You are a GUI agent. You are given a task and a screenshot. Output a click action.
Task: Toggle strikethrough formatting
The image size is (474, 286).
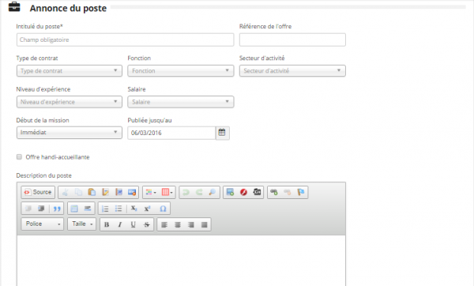(x=147, y=224)
